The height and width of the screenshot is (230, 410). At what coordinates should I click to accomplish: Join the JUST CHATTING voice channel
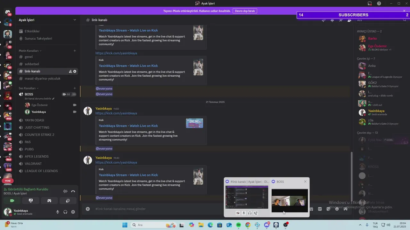pos(48,127)
